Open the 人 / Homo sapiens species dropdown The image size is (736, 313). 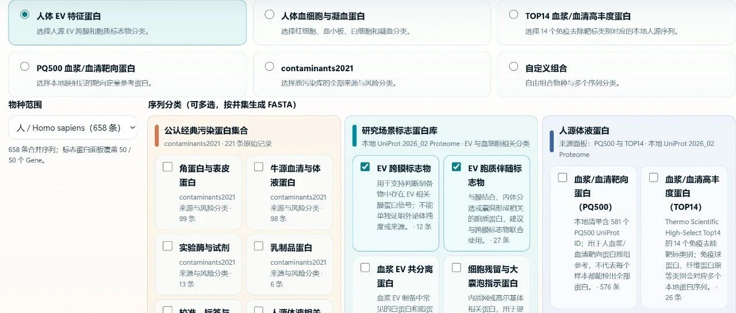point(73,127)
